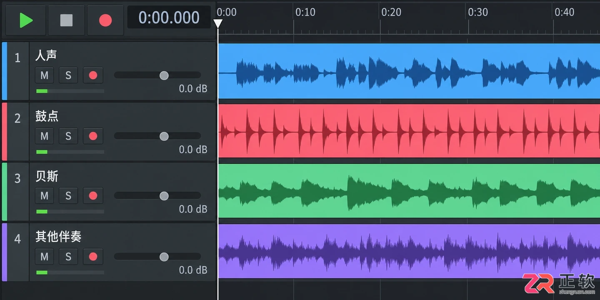Mute the 贝斯 track
Image resolution: width=600 pixels, height=300 pixels.
pos(44,195)
